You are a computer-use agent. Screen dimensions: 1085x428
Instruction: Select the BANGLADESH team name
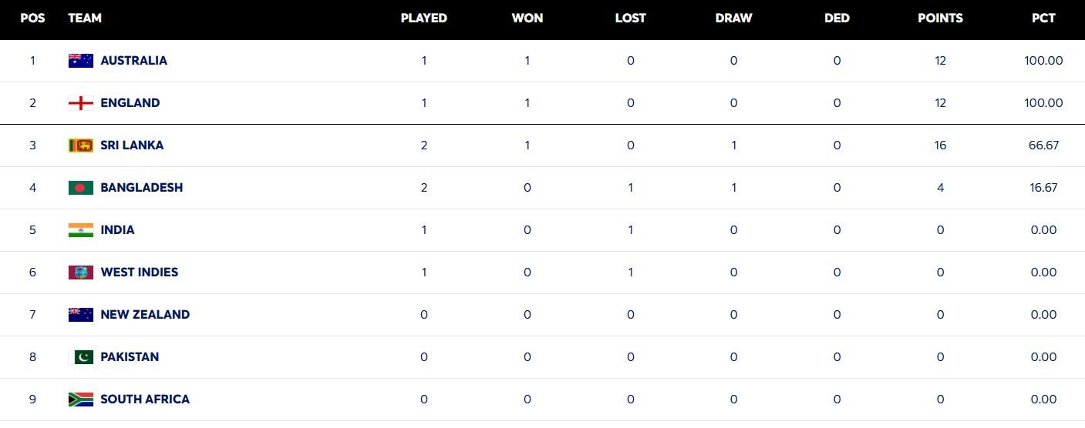tap(142, 188)
